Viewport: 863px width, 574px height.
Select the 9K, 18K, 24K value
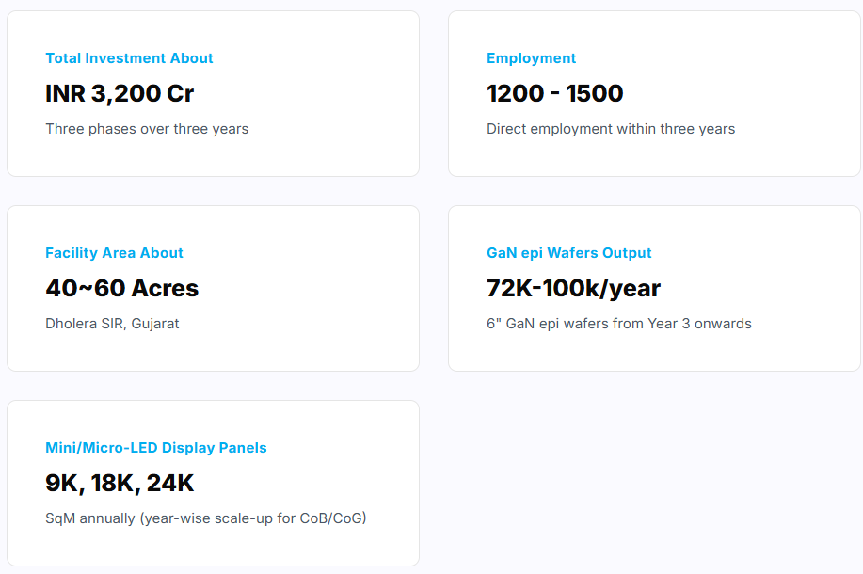[120, 483]
